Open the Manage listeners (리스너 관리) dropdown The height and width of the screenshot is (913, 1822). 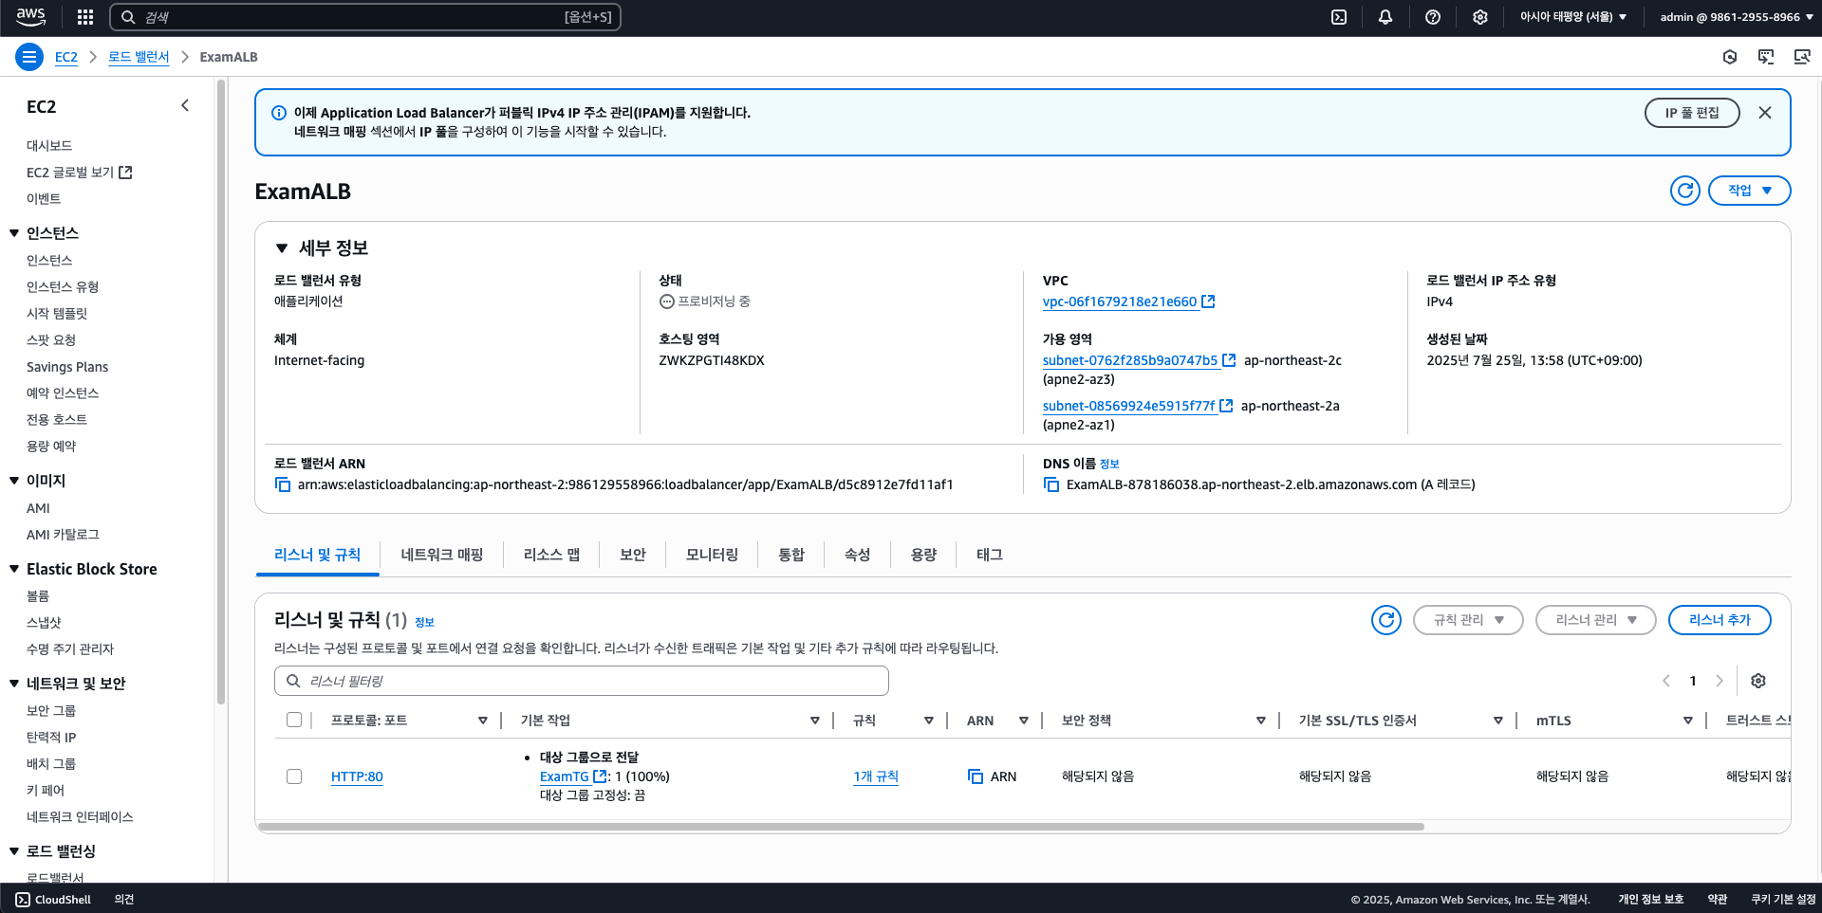[x=1595, y=620]
